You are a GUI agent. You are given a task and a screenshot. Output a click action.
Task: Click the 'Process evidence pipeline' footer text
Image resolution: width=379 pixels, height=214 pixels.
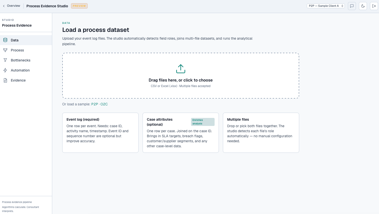(17, 202)
